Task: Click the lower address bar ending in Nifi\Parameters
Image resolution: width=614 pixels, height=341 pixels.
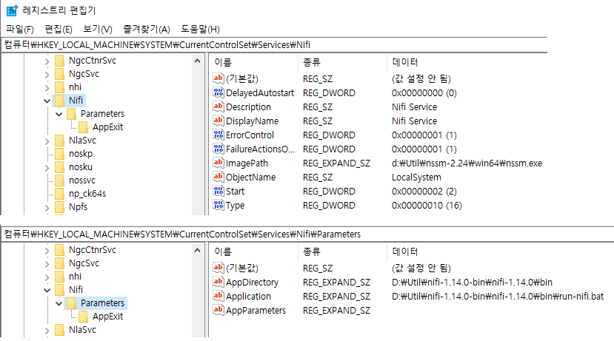Action: (x=307, y=234)
